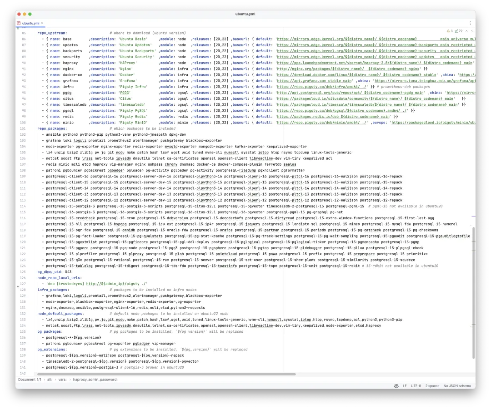491x409 pixels.
Task: Click the warnings indicator showing 3 warnings
Action: click(x=449, y=31)
